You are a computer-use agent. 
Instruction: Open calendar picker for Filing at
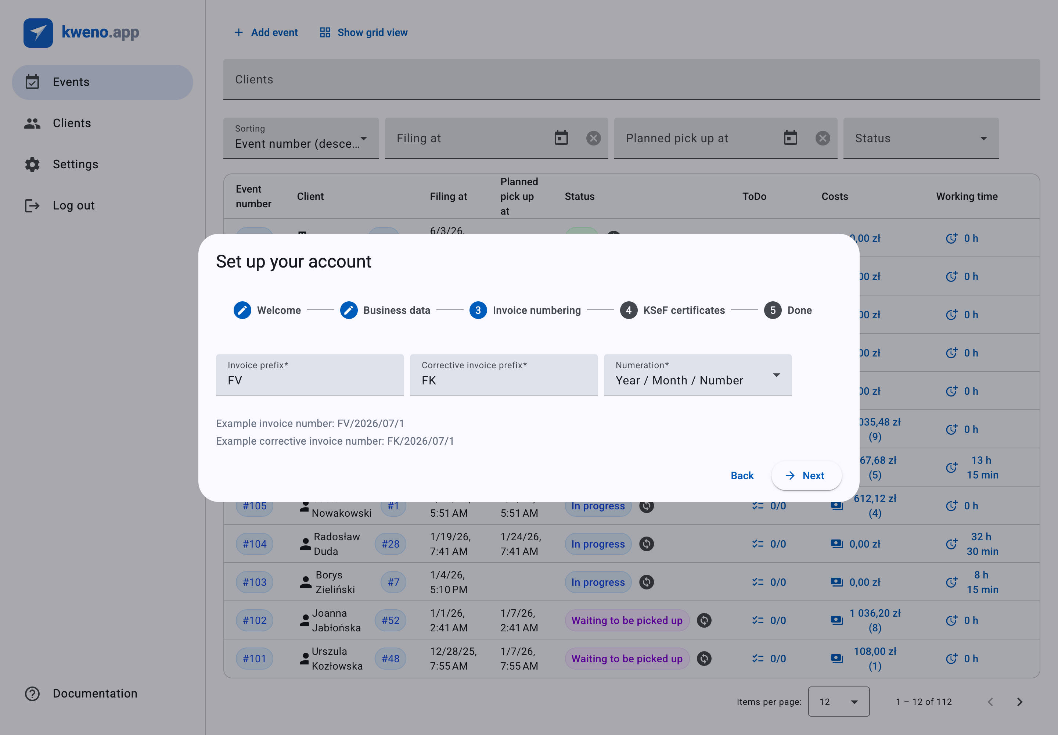561,138
